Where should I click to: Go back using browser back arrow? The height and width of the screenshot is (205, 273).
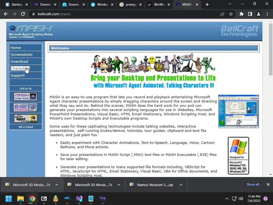(6, 14)
